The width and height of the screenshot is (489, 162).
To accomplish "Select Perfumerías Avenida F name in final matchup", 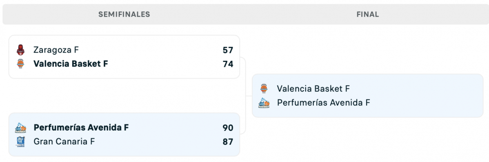I will [x=324, y=103].
